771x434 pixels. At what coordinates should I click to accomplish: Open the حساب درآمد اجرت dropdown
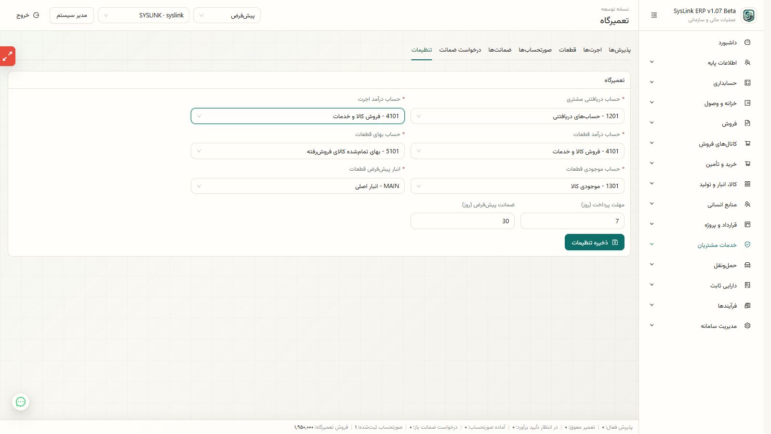pyautogui.click(x=298, y=116)
